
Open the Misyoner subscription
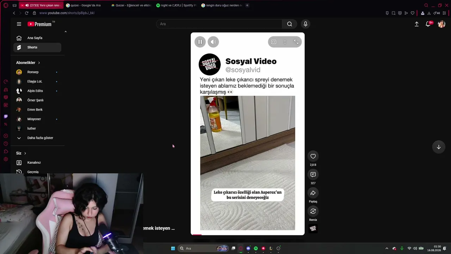37,119
